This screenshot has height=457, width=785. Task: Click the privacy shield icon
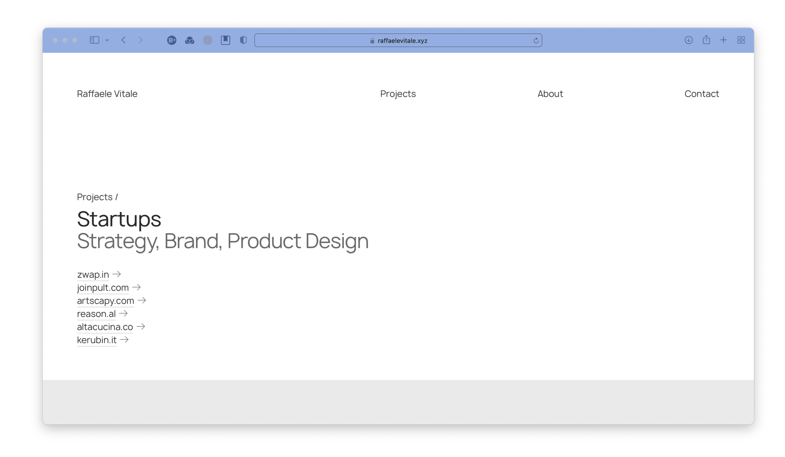pyautogui.click(x=243, y=40)
